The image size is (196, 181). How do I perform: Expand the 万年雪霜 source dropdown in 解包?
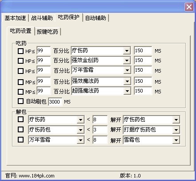coord(80,140)
